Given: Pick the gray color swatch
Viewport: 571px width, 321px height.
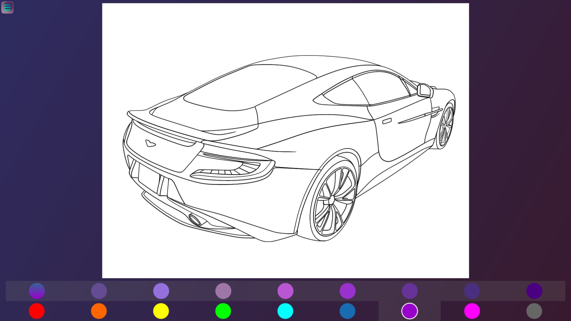Looking at the screenshot, I should [x=534, y=311].
